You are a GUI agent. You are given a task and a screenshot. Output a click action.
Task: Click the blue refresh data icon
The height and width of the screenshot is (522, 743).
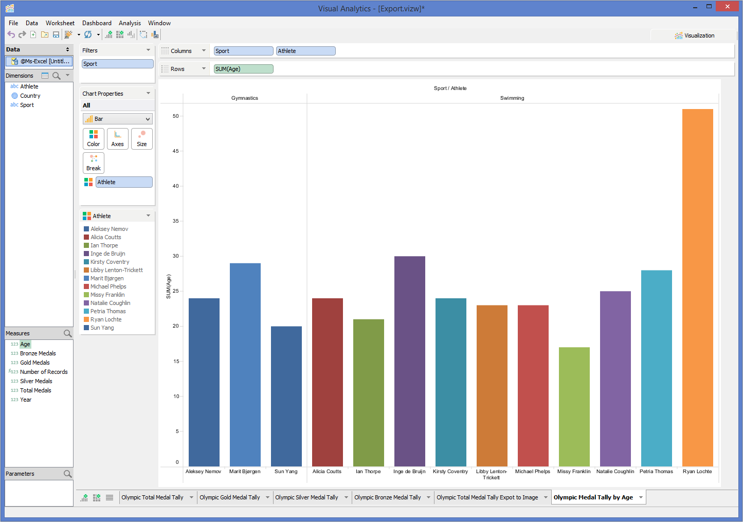[88, 34]
